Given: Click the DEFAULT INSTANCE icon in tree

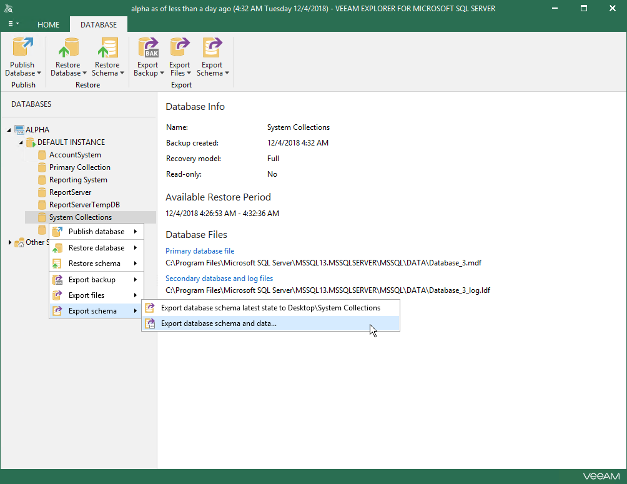Looking at the screenshot, I should tap(31, 142).
